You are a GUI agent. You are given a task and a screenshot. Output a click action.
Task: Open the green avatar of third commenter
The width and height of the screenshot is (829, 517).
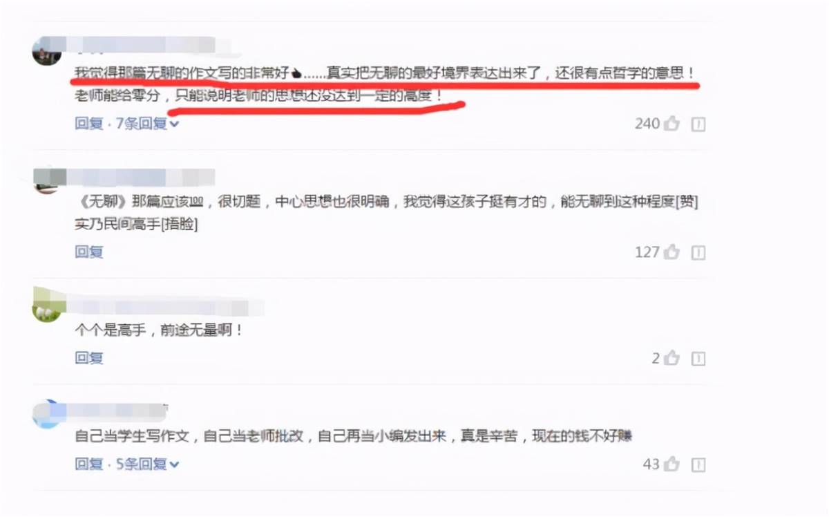(47, 307)
